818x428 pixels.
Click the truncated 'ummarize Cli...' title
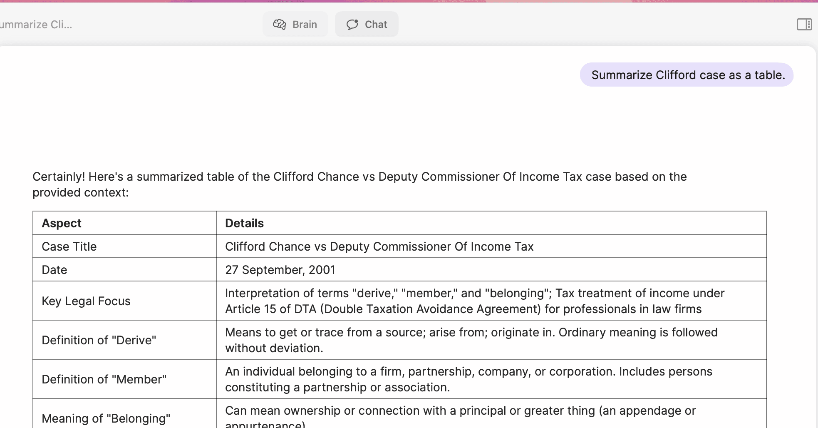coord(36,25)
